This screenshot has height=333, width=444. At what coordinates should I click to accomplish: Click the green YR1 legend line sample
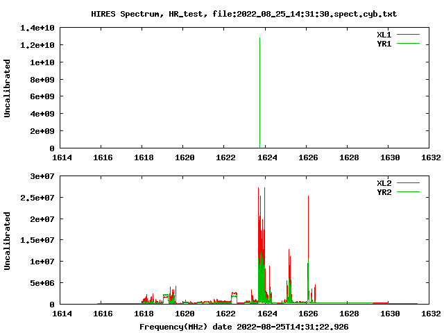[x=408, y=43]
